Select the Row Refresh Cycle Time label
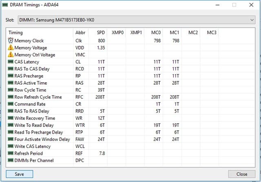The height and width of the screenshot is (182, 261). [38, 97]
